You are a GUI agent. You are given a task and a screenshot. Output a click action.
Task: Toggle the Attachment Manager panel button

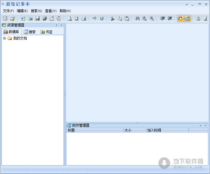coord(188,18)
